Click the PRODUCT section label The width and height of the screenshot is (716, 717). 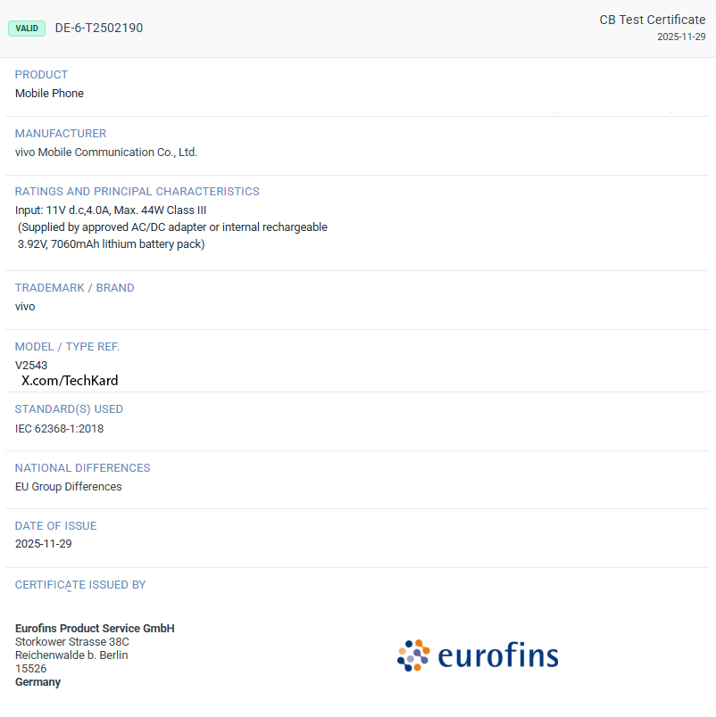click(x=41, y=75)
